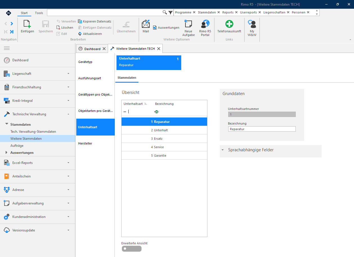Click the filter funnel icon
The width and height of the screenshot is (354, 257).
pyautogui.click(x=171, y=12)
